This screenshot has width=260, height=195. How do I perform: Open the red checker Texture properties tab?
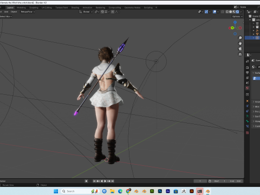[248, 133]
